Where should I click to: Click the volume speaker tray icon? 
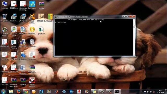151,92
